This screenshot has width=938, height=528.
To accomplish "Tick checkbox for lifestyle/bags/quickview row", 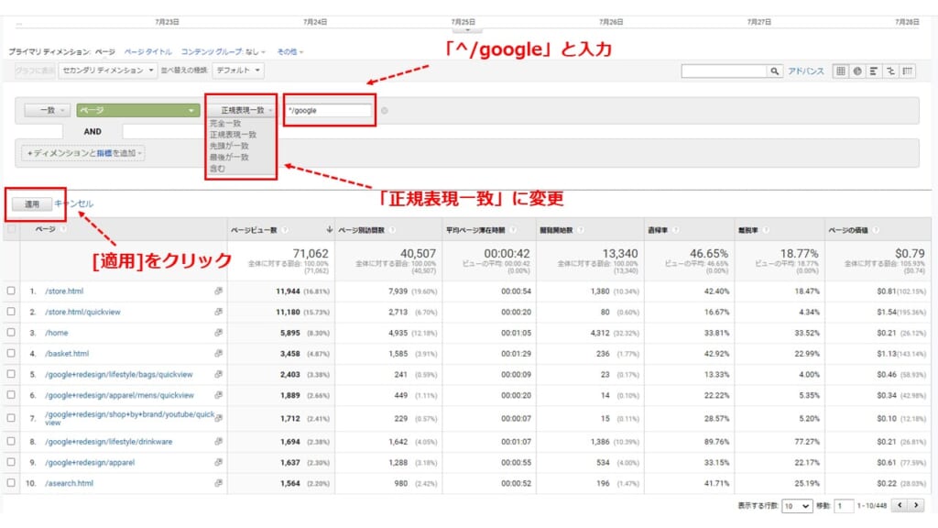I will tap(11, 374).
